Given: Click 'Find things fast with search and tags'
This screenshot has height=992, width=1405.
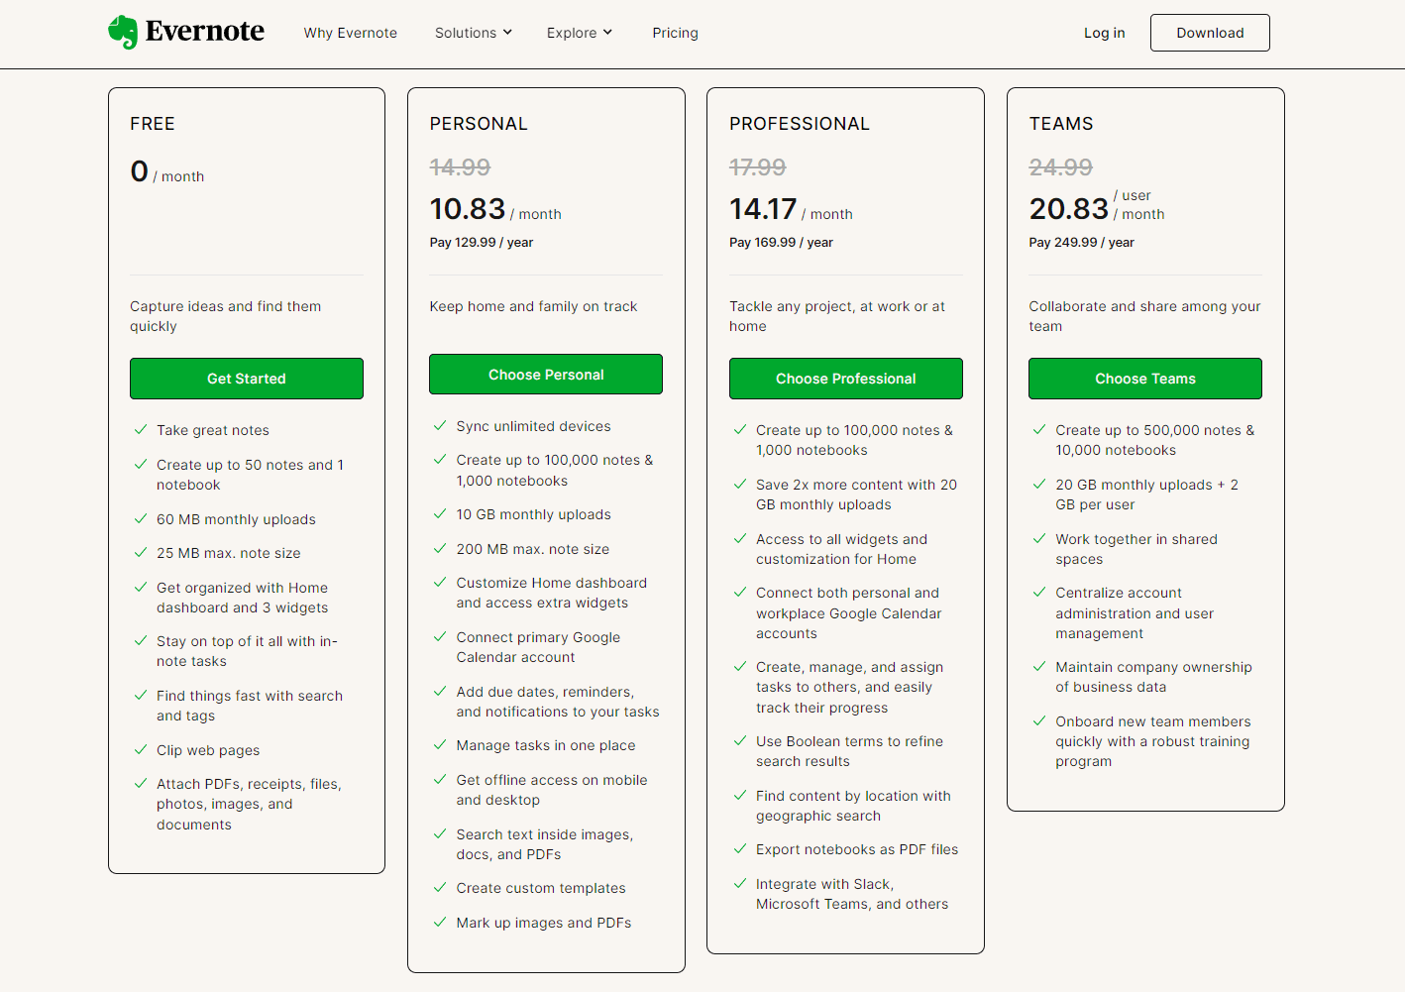Looking at the screenshot, I should (250, 706).
